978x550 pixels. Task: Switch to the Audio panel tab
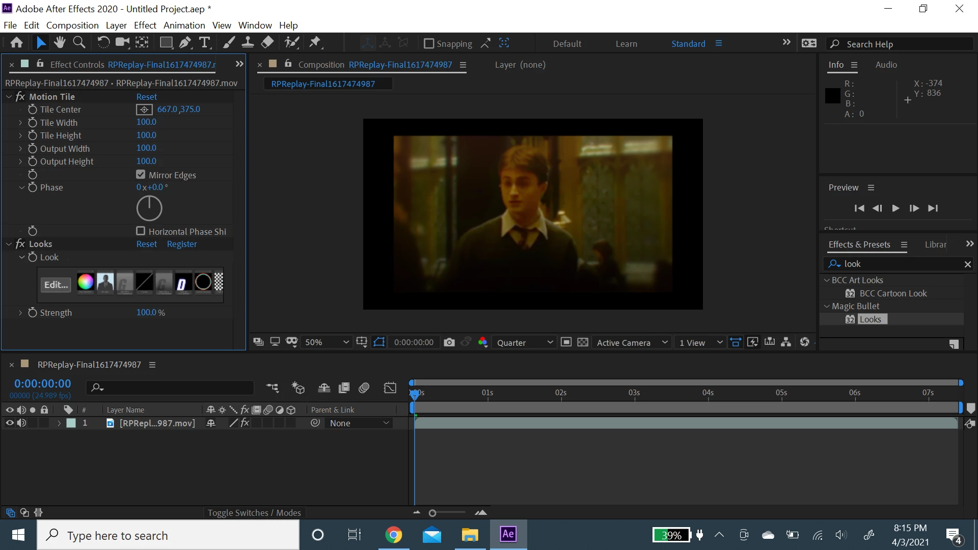[x=886, y=65]
